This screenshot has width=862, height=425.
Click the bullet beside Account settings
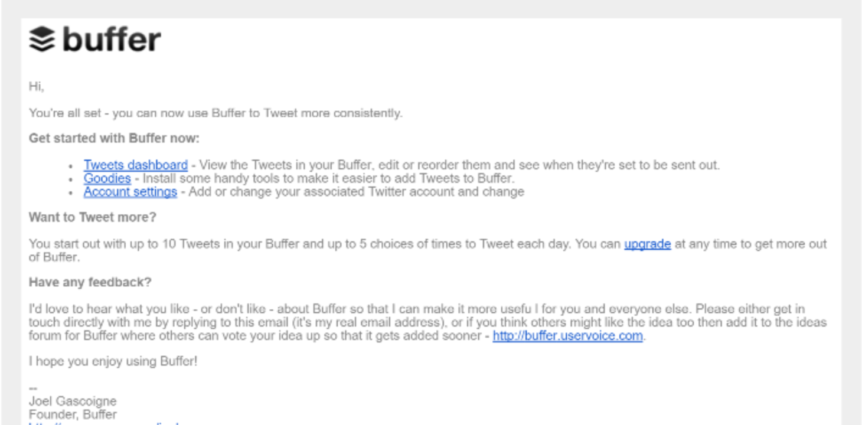71,193
